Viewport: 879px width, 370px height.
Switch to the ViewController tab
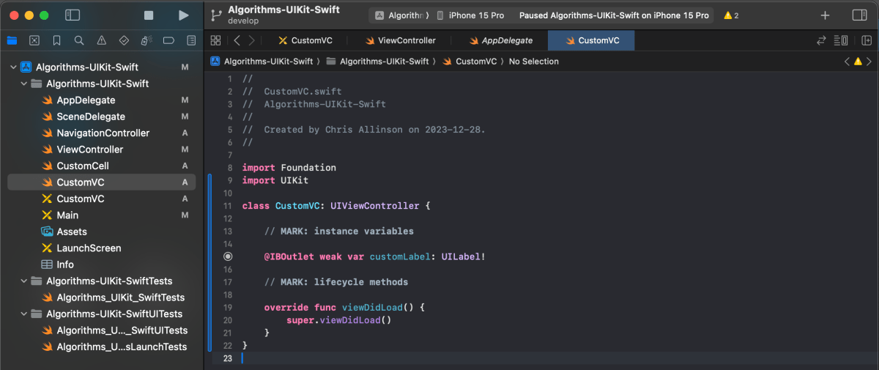coord(400,40)
